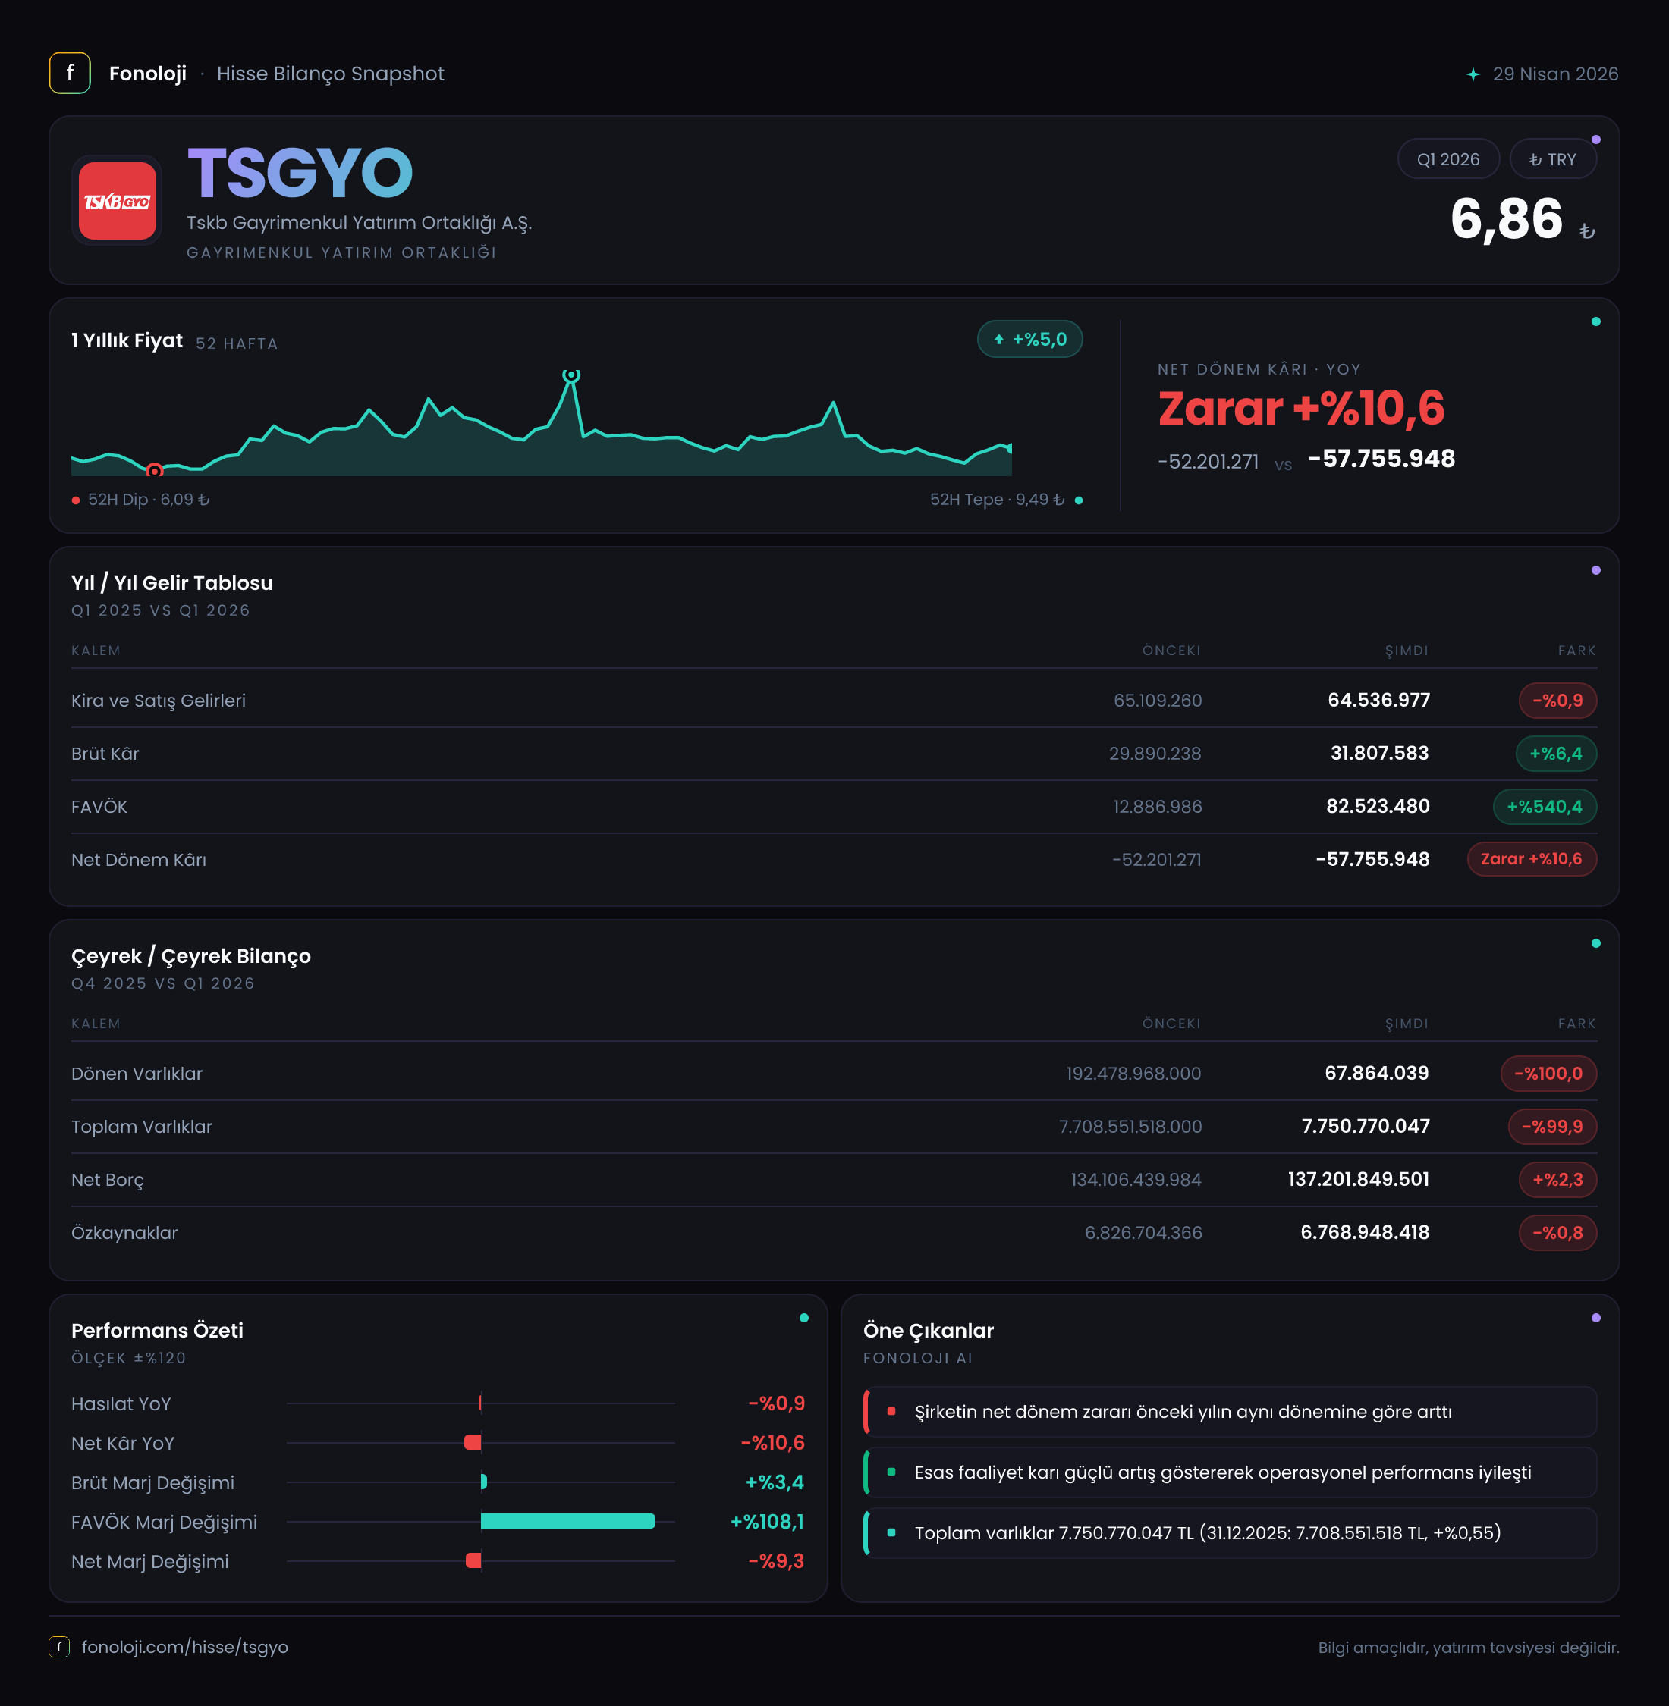
Task: Click the TSKB GYO company logo
Action: tap(117, 199)
